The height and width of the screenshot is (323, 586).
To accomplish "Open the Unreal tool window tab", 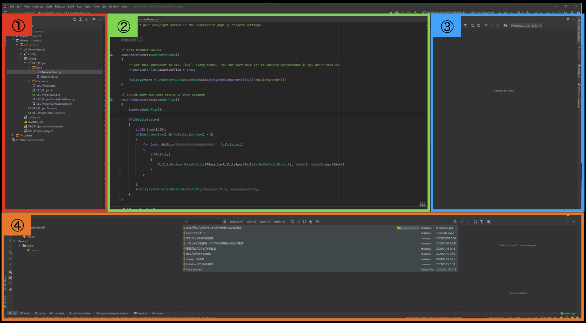I will pos(158,313).
